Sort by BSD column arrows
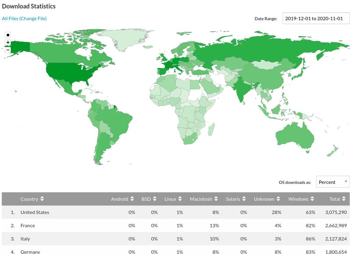Viewport: 350px width, 254px height. click(x=154, y=199)
